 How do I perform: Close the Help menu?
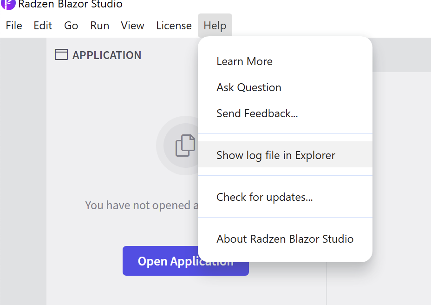pos(215,26)
